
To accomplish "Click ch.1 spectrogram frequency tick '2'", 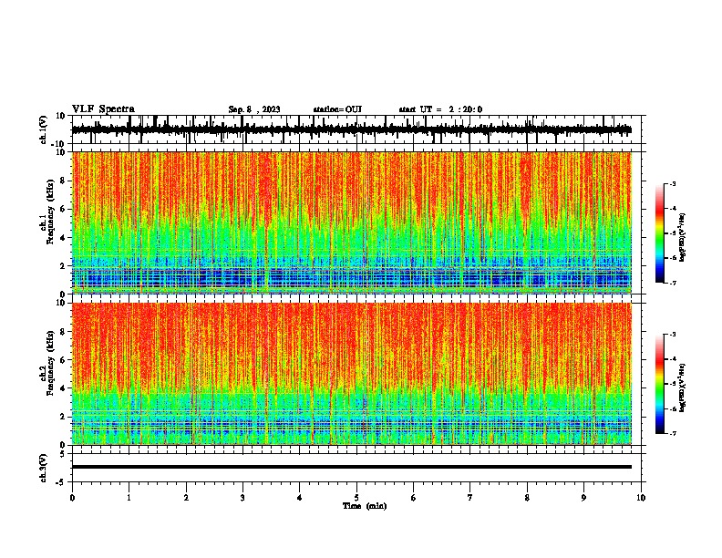I will pos(63,266).
